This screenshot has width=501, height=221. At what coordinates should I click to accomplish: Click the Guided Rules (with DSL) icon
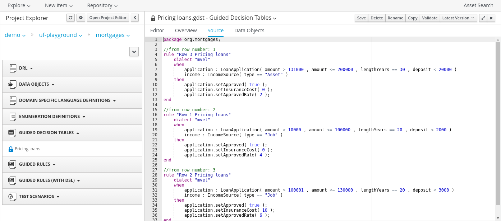click(x=13, y=180)
